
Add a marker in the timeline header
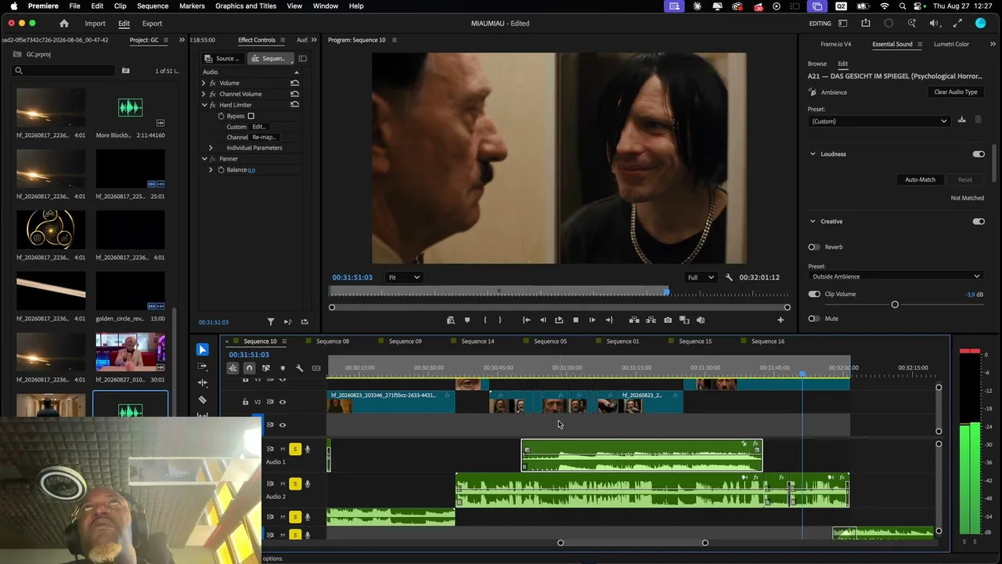(283, 368)
